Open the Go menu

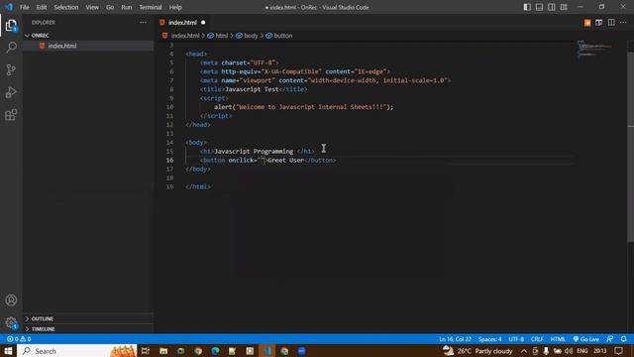click(x=110, y=7)
